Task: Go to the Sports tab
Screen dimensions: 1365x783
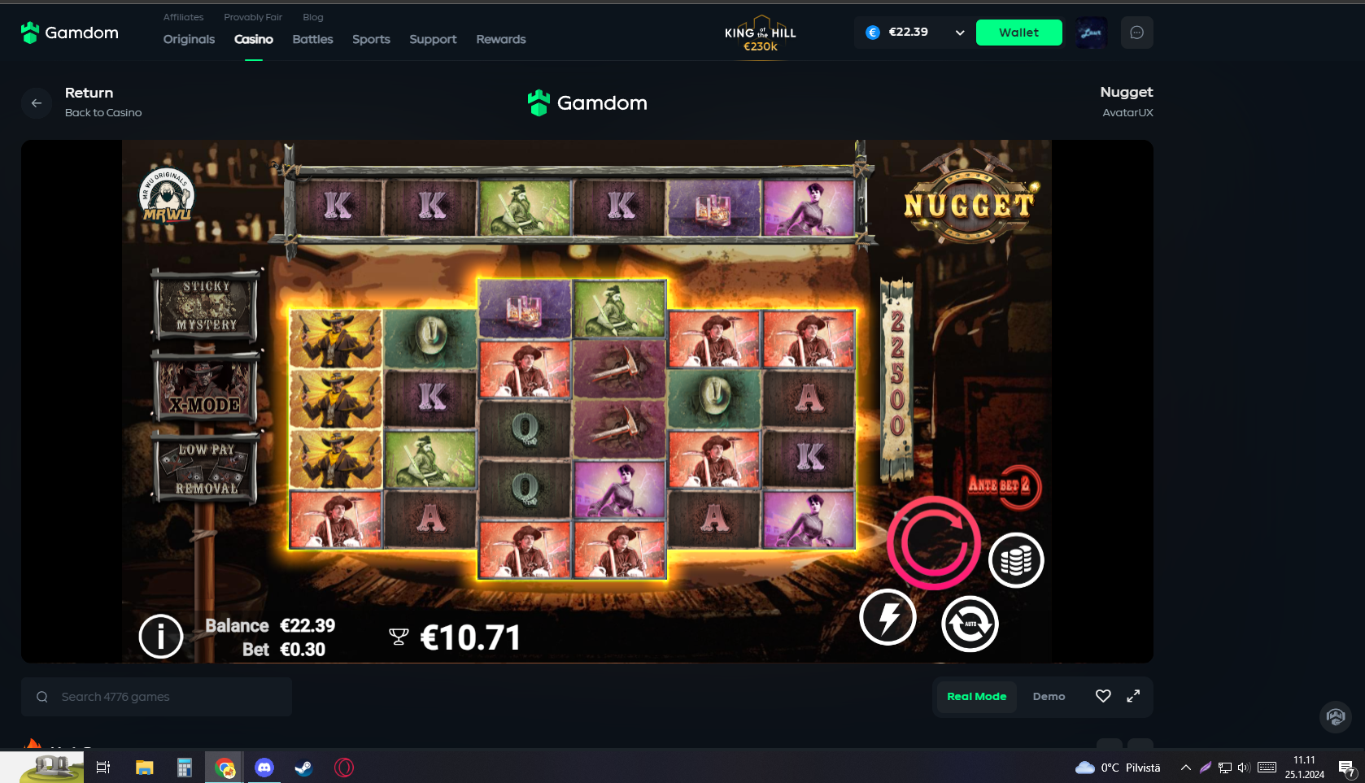Action: click(371, 39)
